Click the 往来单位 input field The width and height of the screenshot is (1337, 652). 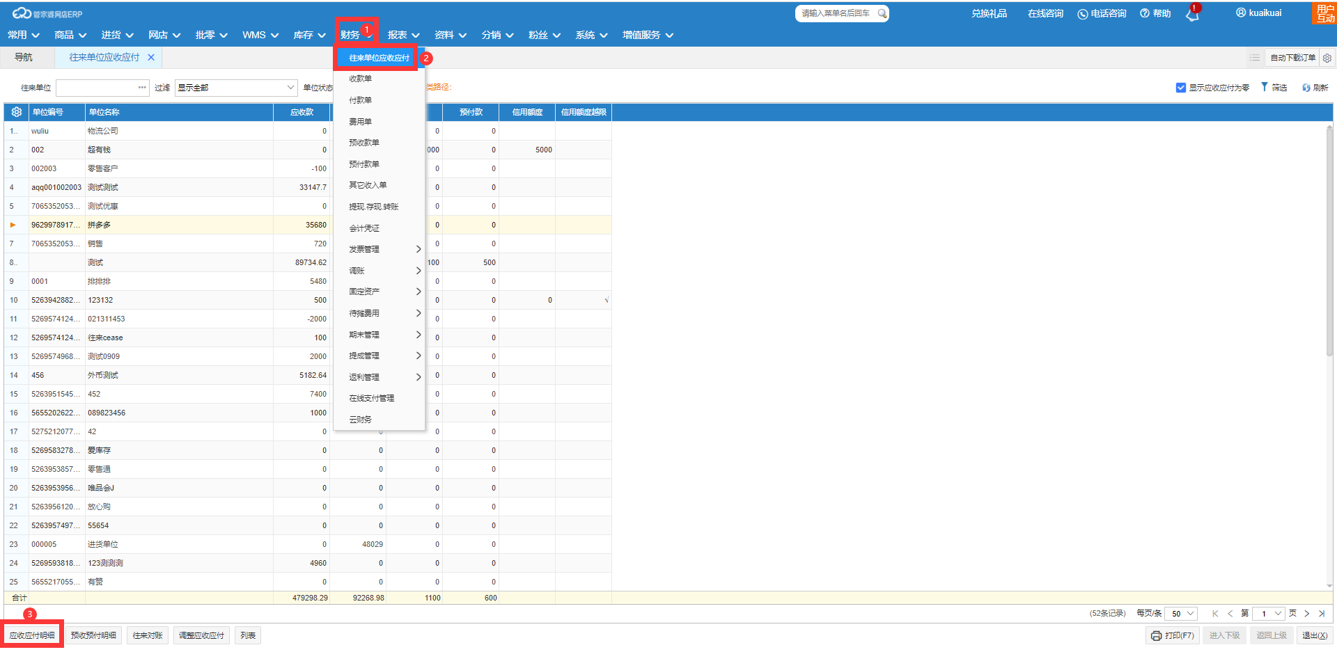point(97,88)
